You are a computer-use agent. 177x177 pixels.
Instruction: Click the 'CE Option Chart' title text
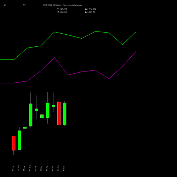click(60, 5)
